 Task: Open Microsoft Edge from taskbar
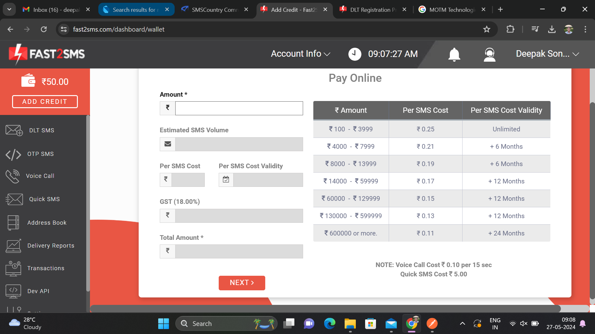pos(329,324)
